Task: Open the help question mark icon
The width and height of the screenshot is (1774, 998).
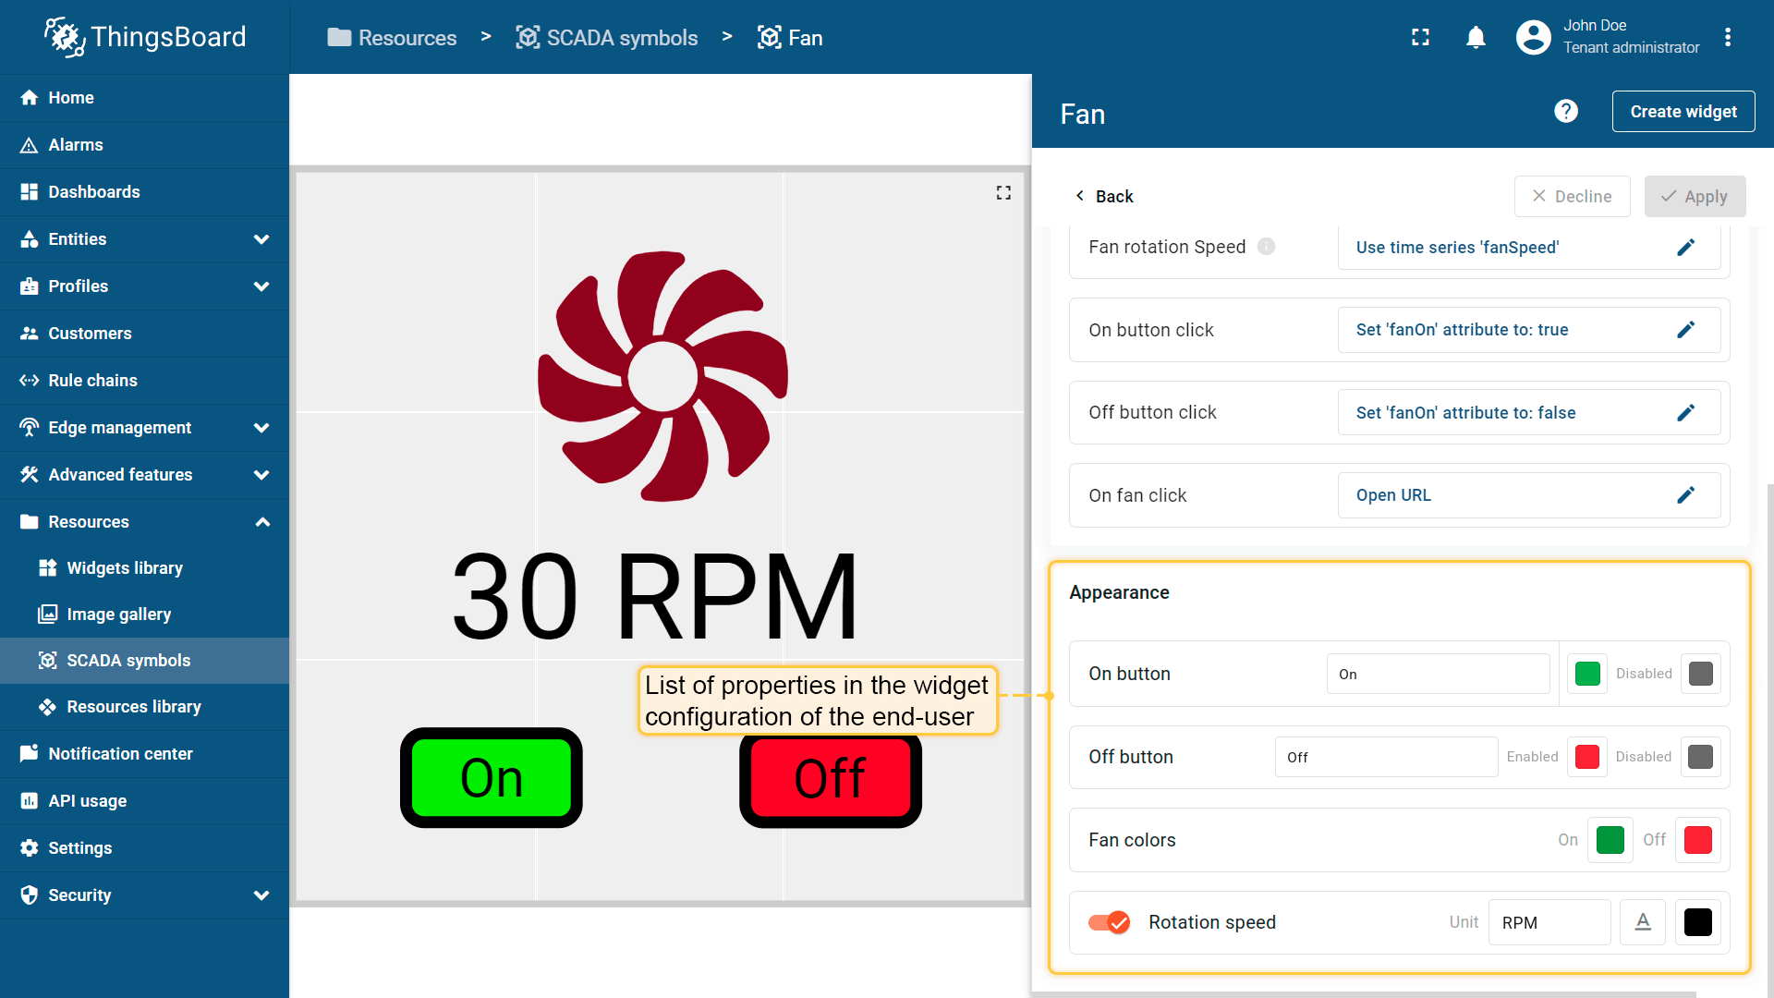Action: coord(1565,112)
